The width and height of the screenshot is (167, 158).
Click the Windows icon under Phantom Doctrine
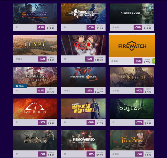[x=17, y=27]
